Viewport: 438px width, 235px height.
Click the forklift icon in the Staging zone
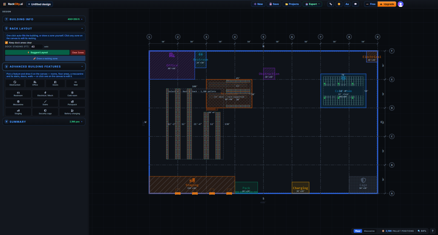pos(192,180)
